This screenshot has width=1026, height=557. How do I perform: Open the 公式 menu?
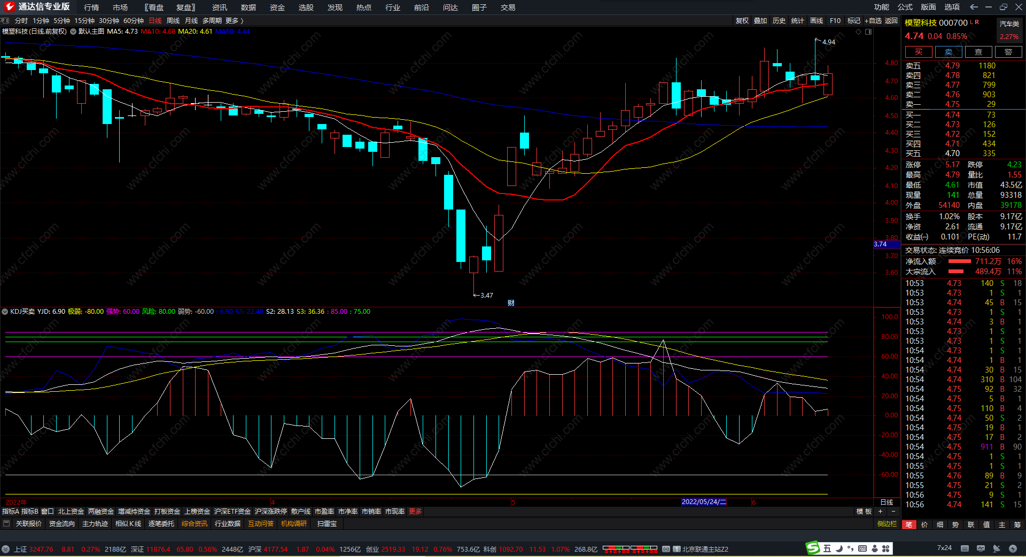(905, 7)
